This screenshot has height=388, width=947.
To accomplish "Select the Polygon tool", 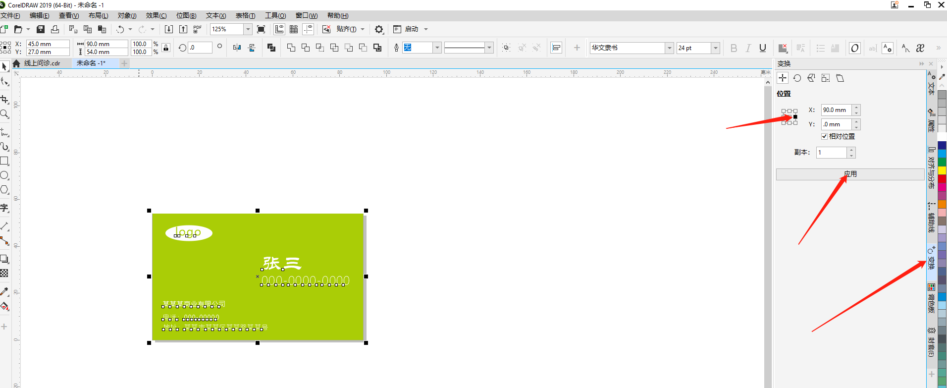I will click(4, 190).
